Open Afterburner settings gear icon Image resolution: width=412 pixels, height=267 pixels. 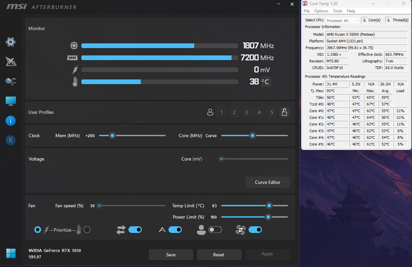tap(11, 42)
